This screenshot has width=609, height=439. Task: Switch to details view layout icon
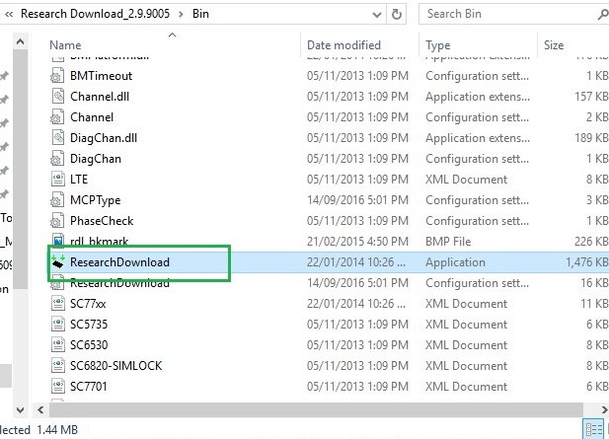click(x=594, y=430)
